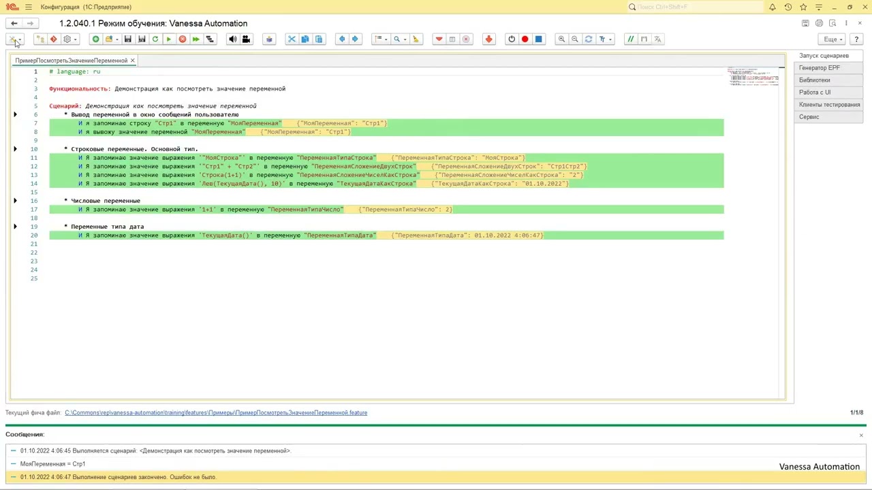Open the font size dropdown
Image resolution: width=872 pixels, height=490 pixels.
605,39
